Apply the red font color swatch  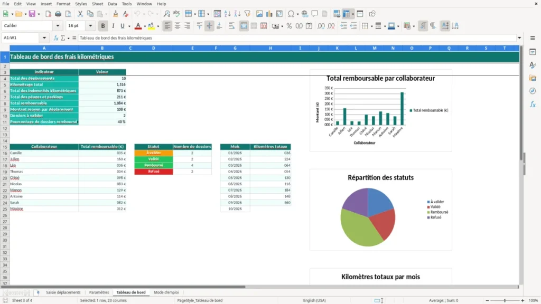click(x=138, y=26)
